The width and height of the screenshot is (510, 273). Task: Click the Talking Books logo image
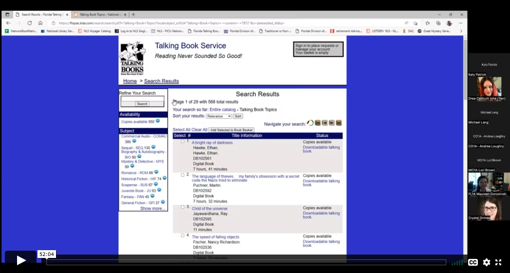tap(132, 58)
